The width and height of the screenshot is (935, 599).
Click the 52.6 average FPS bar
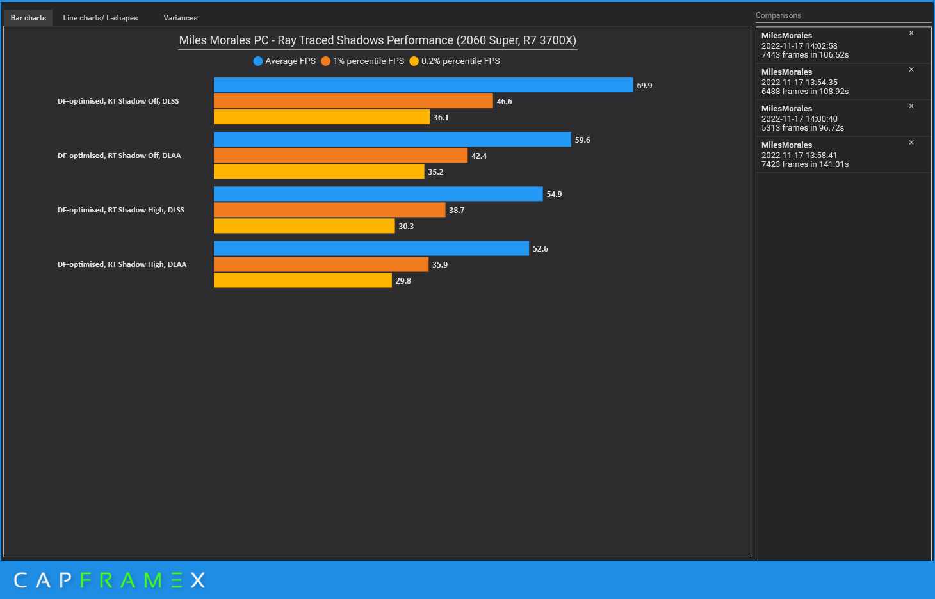[x=371, y=248]
